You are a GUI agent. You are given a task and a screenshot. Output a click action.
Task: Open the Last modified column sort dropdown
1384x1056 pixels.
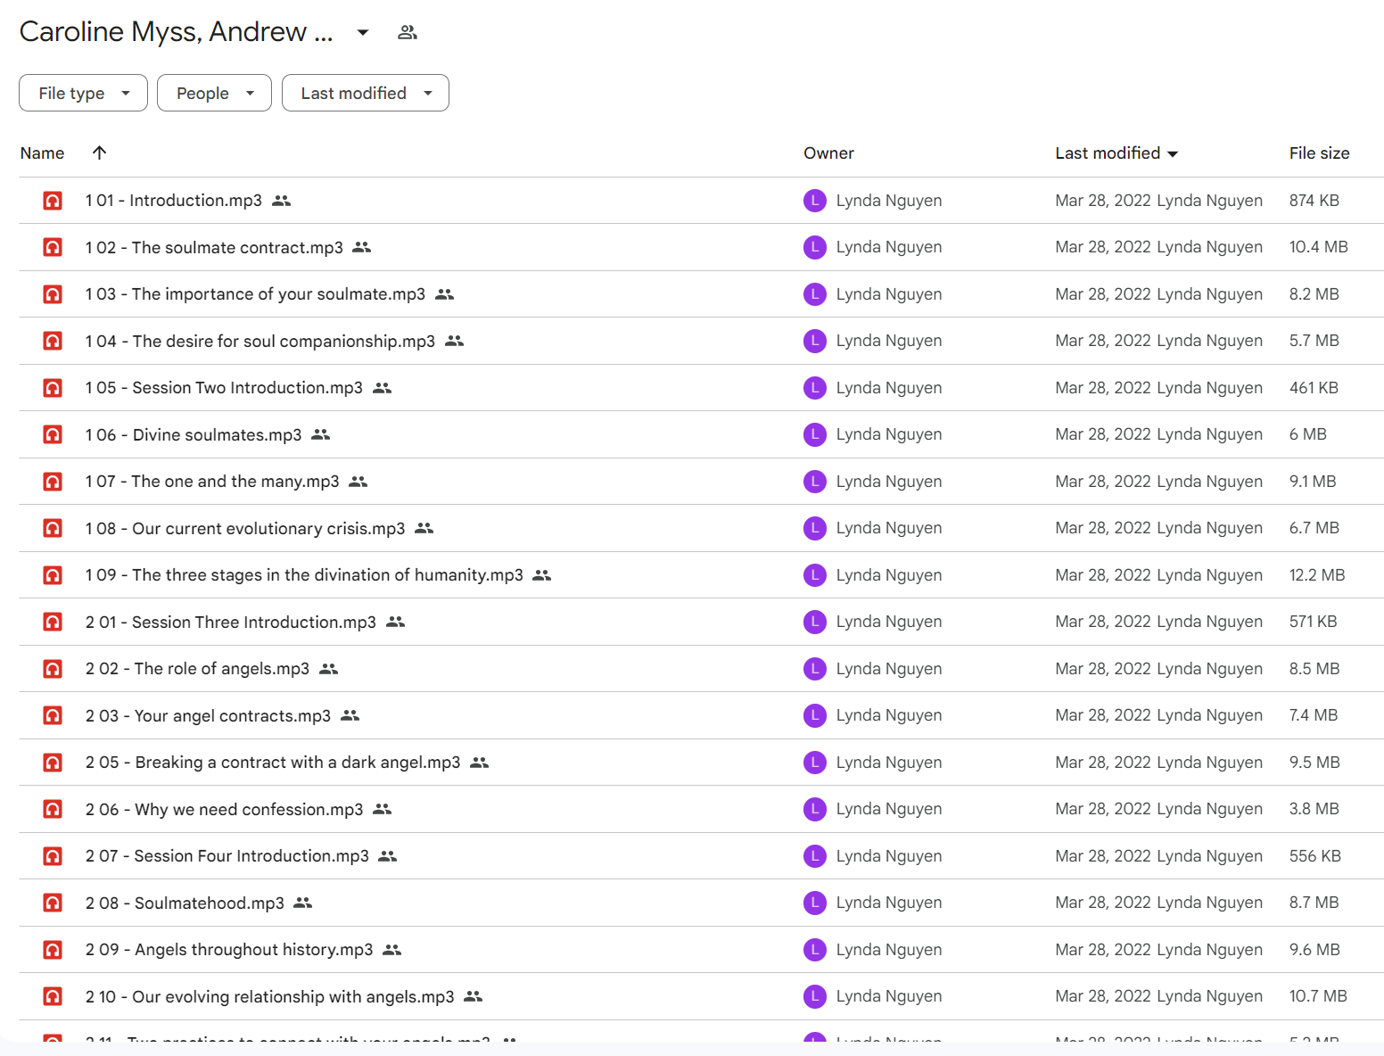(1173, 153)
